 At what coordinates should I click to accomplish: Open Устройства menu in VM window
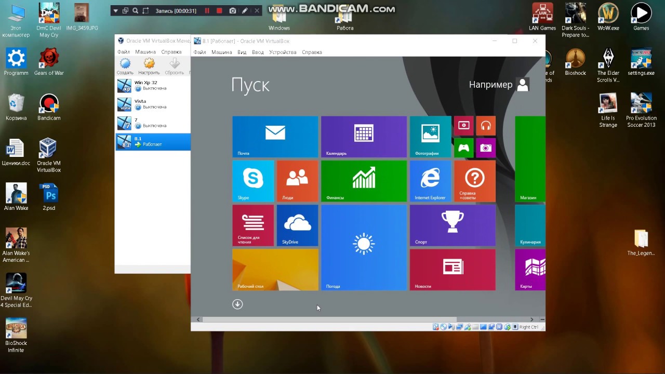point(283,52)
